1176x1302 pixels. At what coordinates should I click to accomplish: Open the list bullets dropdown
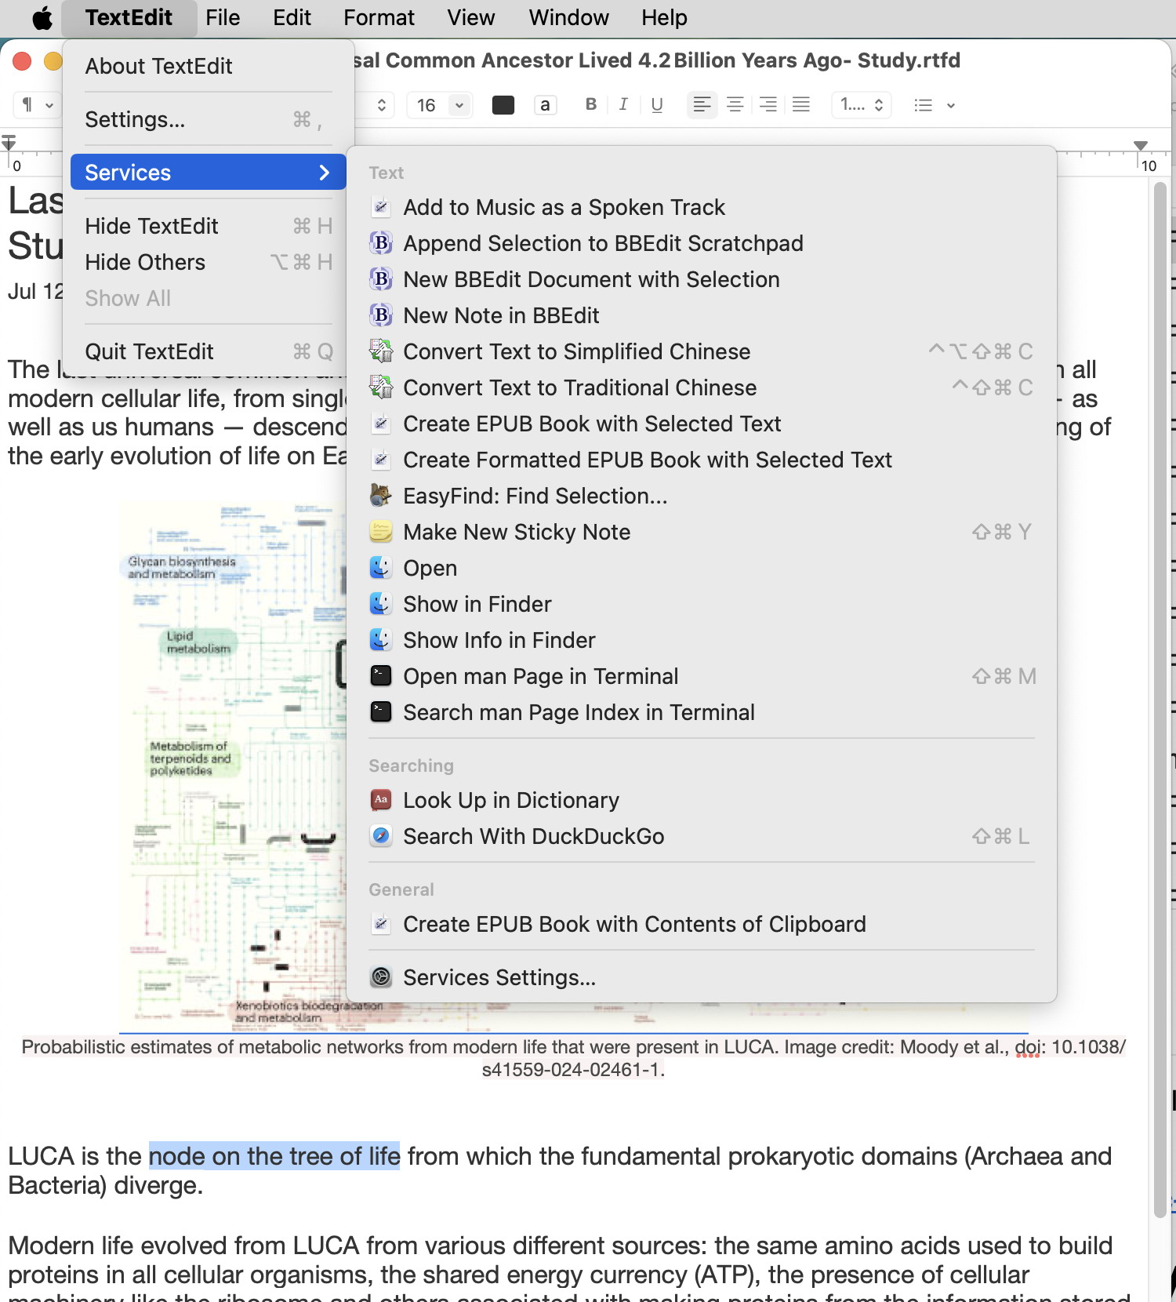[x=935, y=105]
